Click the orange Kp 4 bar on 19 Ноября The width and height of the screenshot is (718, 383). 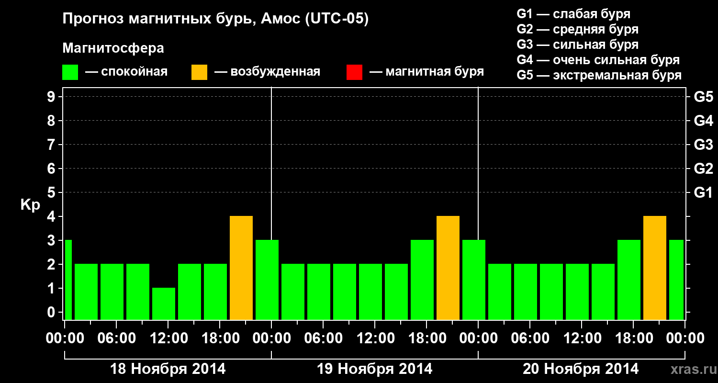[448, 268]
